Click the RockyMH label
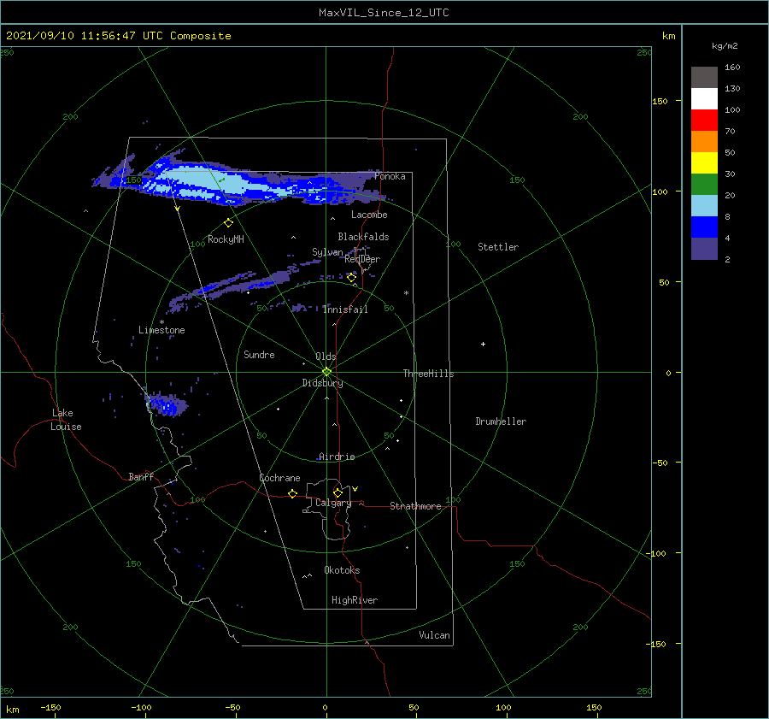This screenshot has width=769, height=719. pyautogui.click(x=226, y=239)
